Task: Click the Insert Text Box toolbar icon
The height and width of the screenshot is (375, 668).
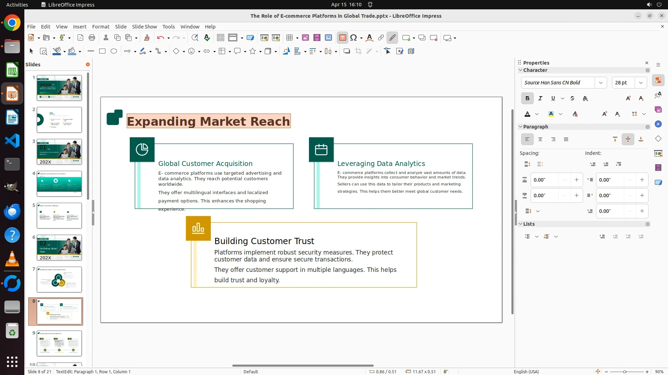Action: (342, 38)
